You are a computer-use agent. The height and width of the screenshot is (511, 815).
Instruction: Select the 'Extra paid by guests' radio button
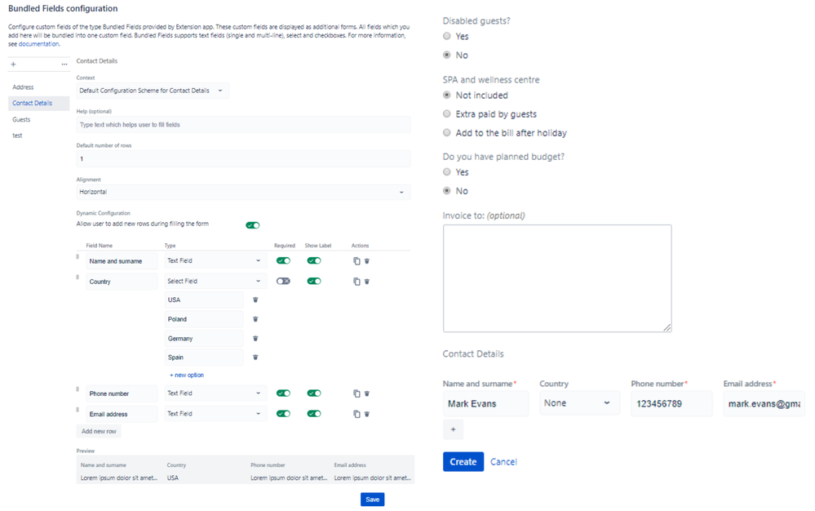point(447,113)
